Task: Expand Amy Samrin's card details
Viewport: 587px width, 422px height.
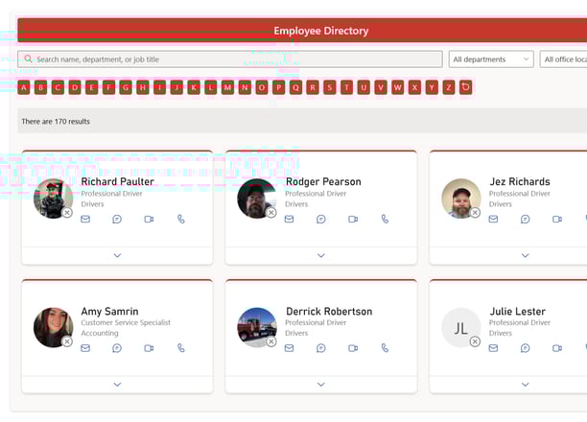Action: [x=117, y=385]
